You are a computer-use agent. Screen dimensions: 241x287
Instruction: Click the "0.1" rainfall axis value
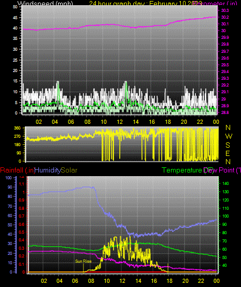pyautogui.click(x=22, y=264)
